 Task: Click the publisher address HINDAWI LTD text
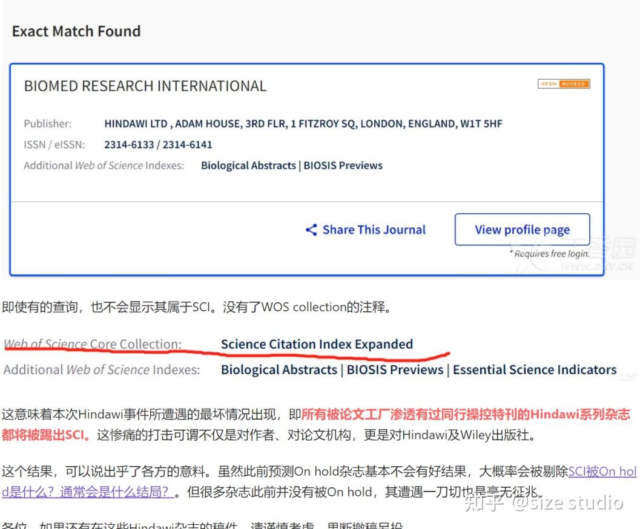pos(303,123)
